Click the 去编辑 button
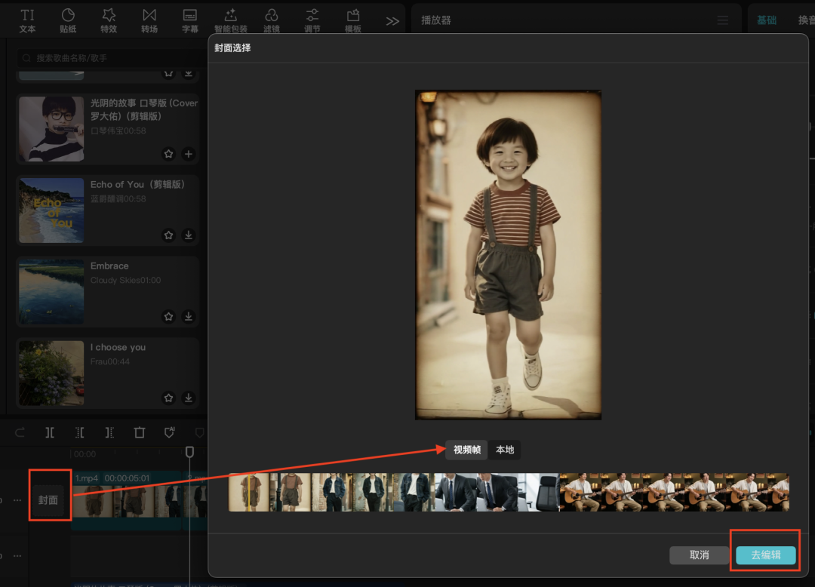Image resolution: width=815 pixels, height=587 pixels. [x=765, y=555]
